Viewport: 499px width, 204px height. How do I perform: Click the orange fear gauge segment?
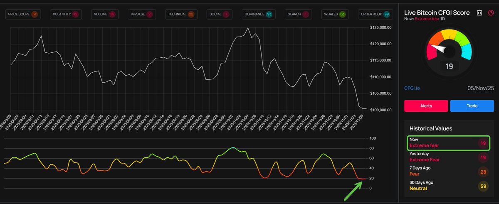(x=436, y=38)
